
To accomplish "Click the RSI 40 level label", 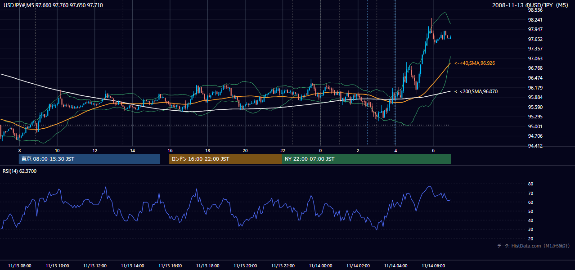I will pyautogui.click(x=531, y=220).
